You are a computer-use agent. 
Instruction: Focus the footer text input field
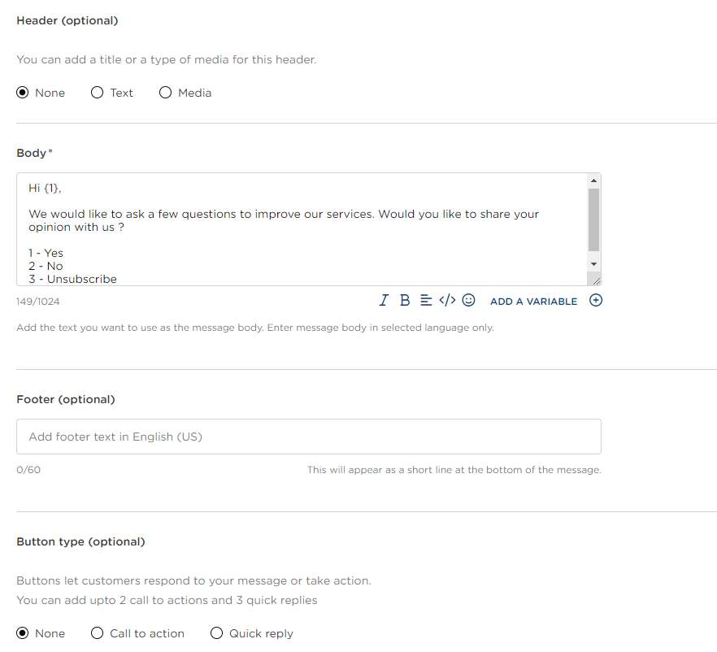pos(309,437)
